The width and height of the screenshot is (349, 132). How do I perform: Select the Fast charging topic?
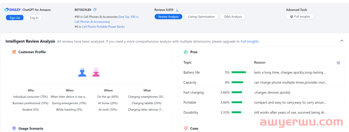click(194, 92)
